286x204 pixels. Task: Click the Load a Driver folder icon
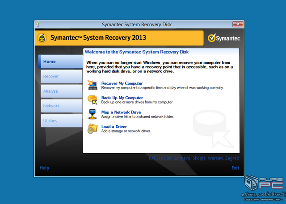pos(93,129)
